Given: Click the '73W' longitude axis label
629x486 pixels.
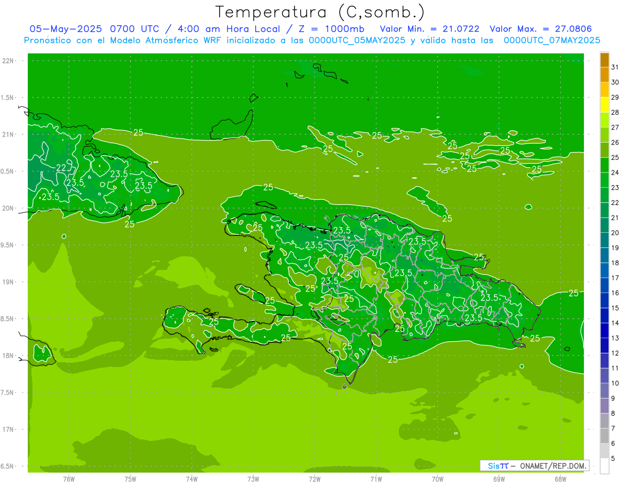Looking at the screenshot, I should [x=253, y=479].
